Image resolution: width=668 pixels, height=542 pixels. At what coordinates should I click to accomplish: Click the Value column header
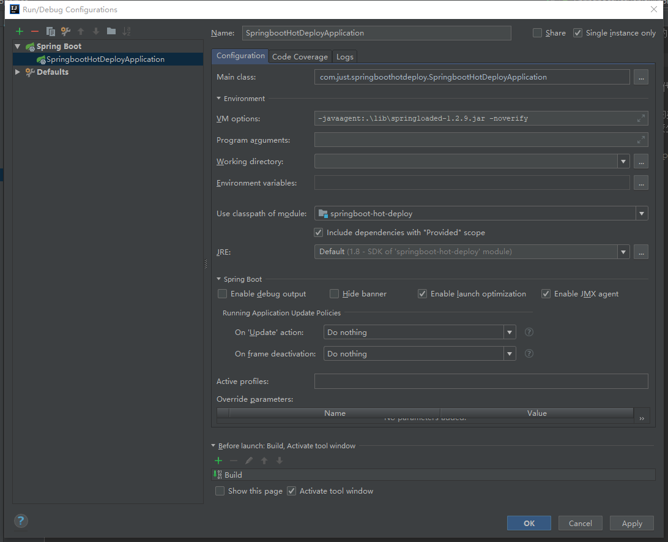(x=537, y=413)
